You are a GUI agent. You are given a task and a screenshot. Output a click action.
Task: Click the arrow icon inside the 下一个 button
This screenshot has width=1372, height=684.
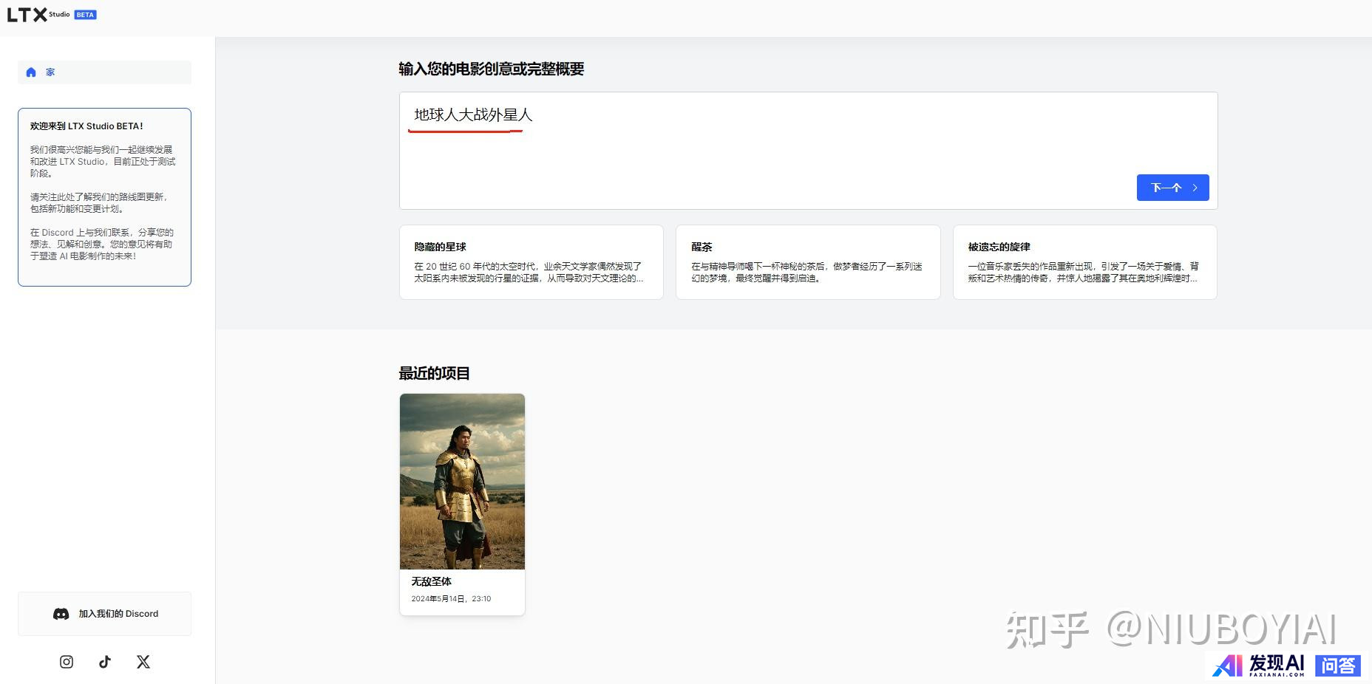point(1193,188)
